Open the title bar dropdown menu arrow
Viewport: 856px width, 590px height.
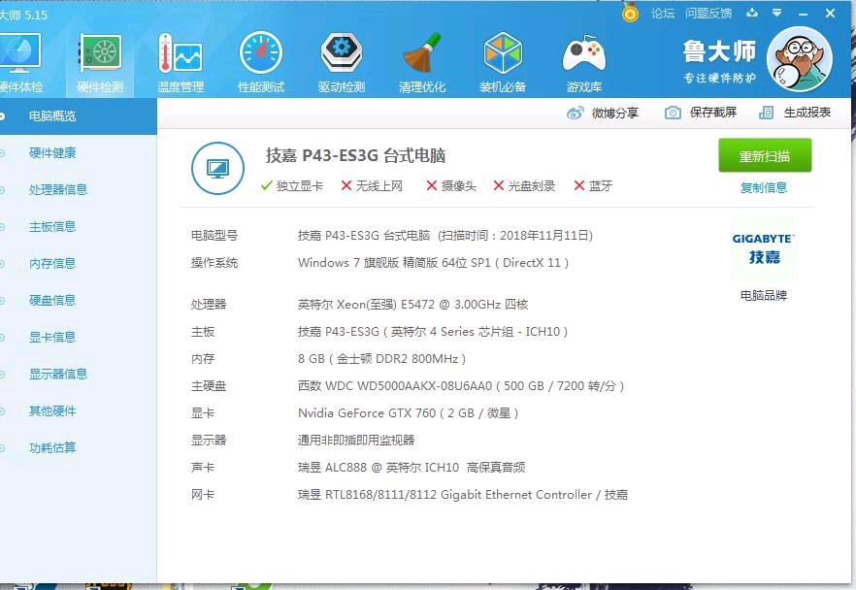coord(776,13)
